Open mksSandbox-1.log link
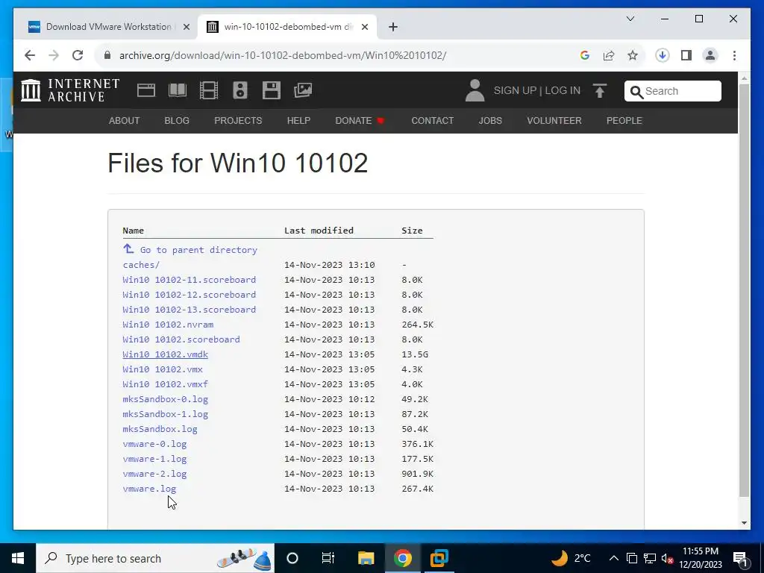The width and height of the screenshot is (764, 573). click(165, 414)
